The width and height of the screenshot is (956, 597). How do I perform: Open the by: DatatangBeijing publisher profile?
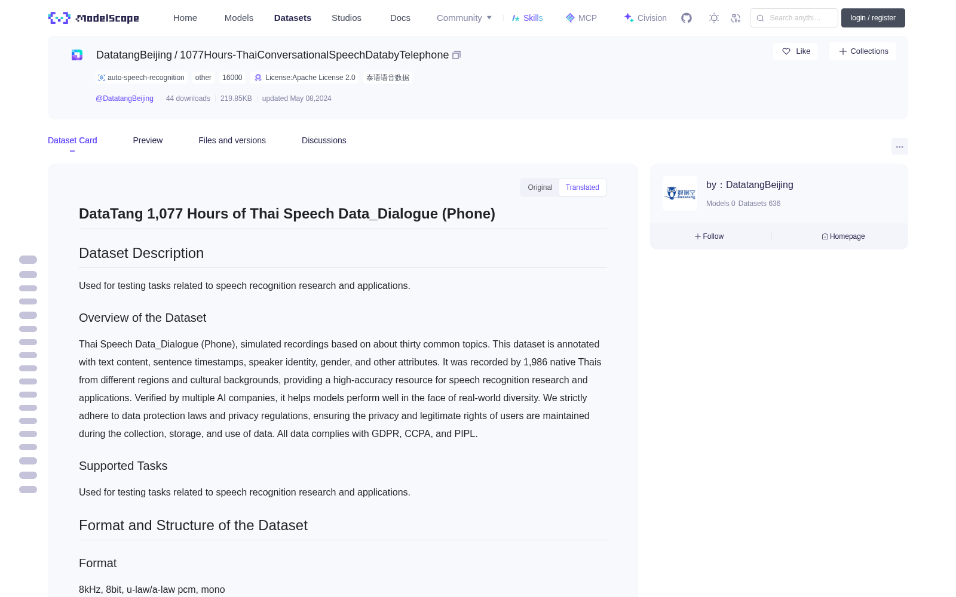click(x=750, y=185)
